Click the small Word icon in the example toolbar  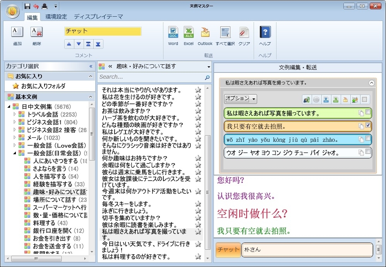(x=326, y=100)
